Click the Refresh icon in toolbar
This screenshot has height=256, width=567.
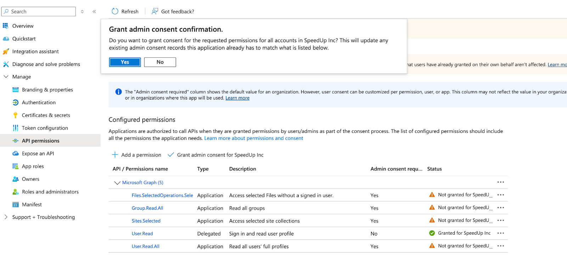pyautogui.click(x=115, y=11)
